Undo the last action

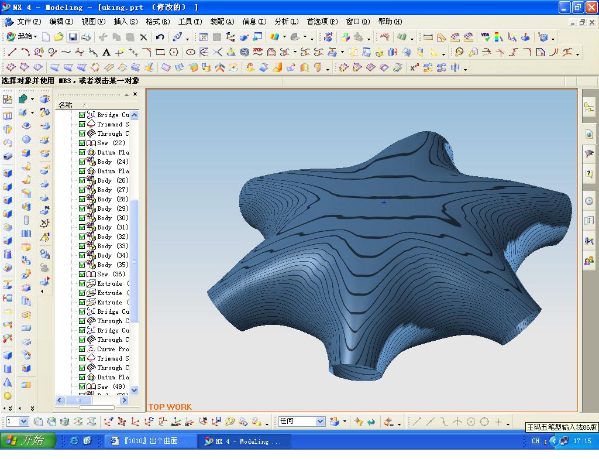160,37
